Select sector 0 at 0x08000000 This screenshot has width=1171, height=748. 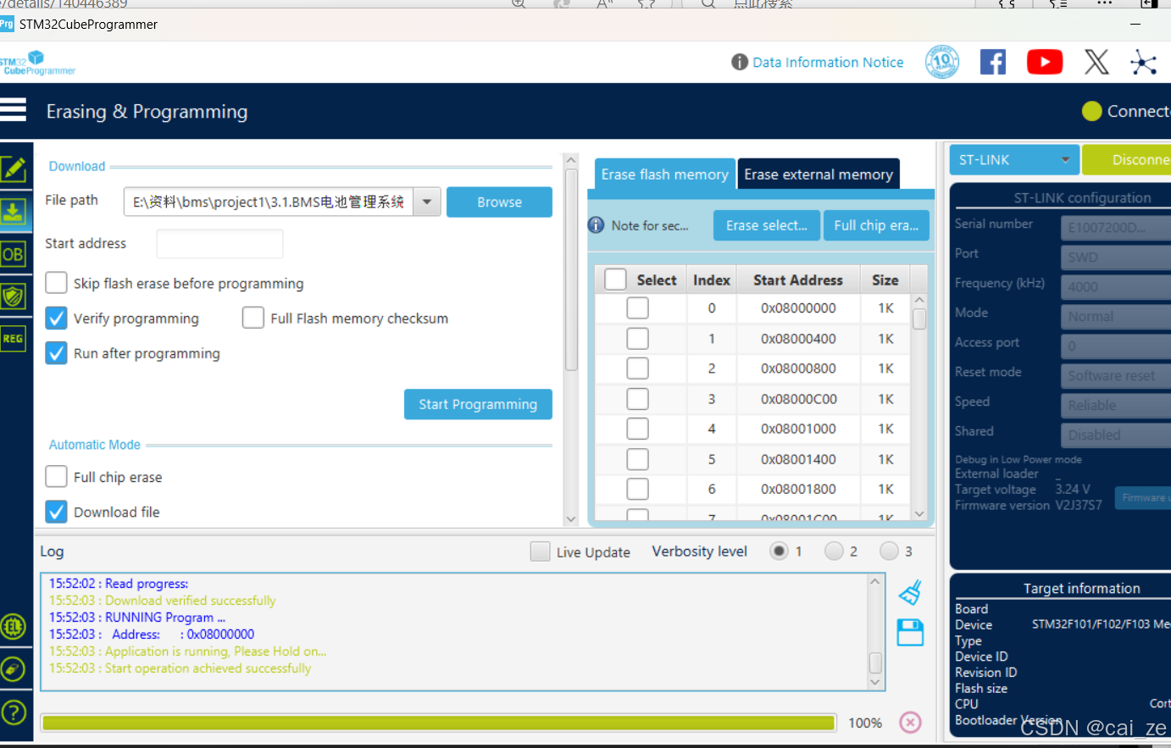pos(637,308)
